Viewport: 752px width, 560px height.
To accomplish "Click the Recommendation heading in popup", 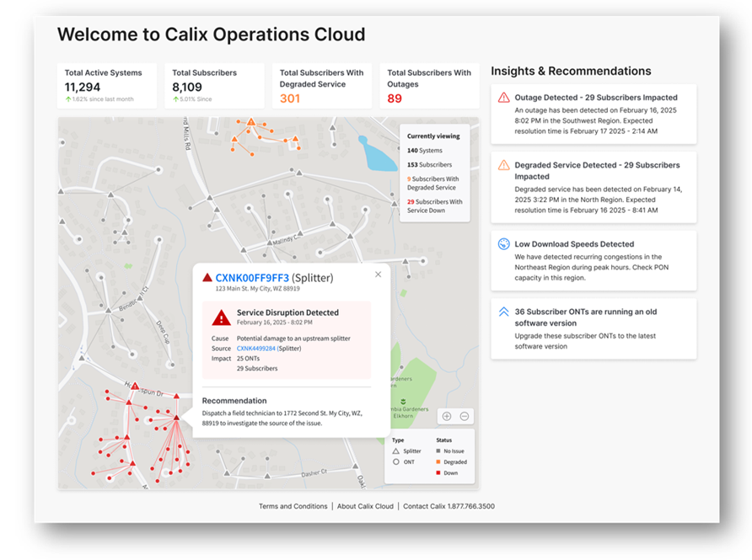I will pos(234,401).
